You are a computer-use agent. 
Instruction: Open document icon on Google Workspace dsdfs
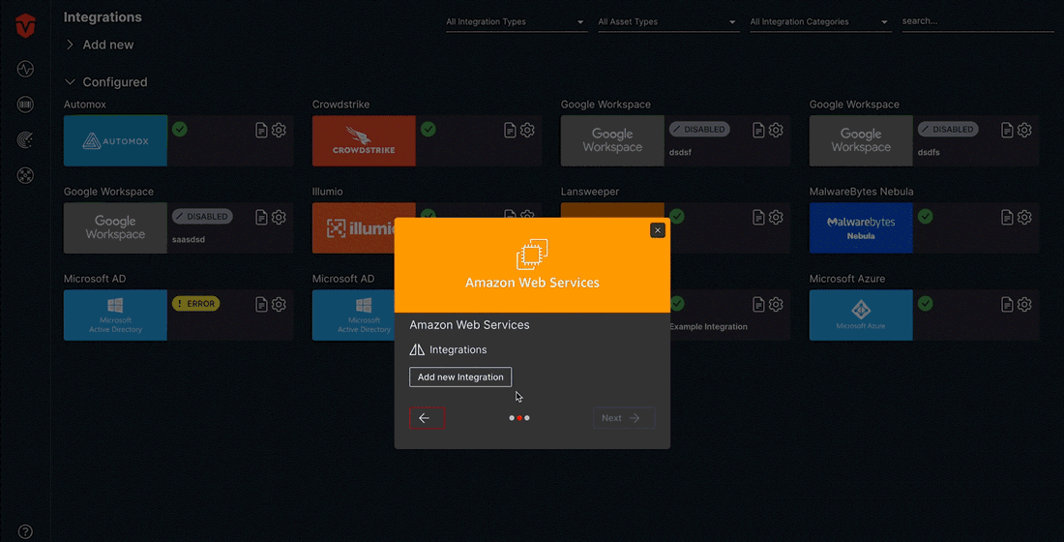[x=1007, y=130]
